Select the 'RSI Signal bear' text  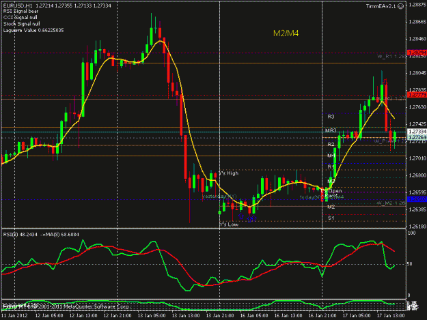click(x=20, y=12)
